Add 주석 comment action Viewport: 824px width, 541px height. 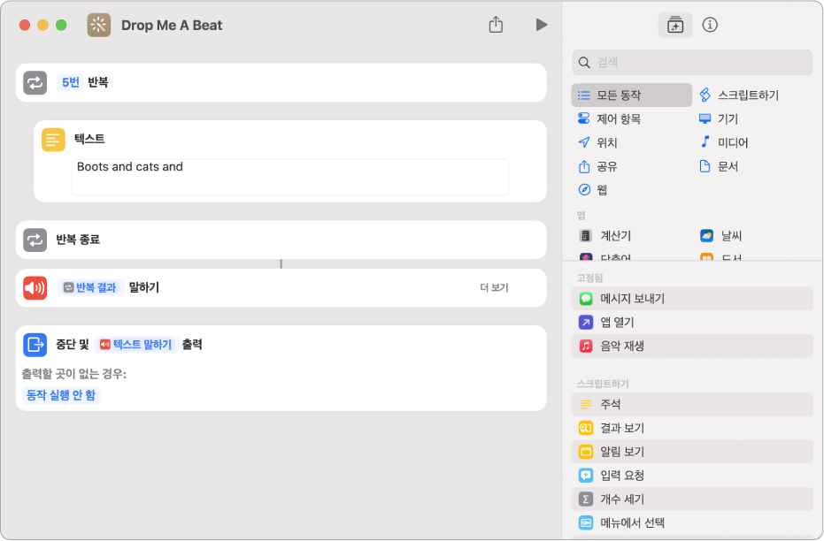point(692,404)
